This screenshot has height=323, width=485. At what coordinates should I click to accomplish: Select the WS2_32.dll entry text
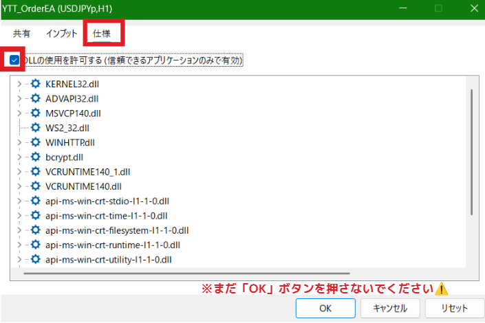(67, 128)
